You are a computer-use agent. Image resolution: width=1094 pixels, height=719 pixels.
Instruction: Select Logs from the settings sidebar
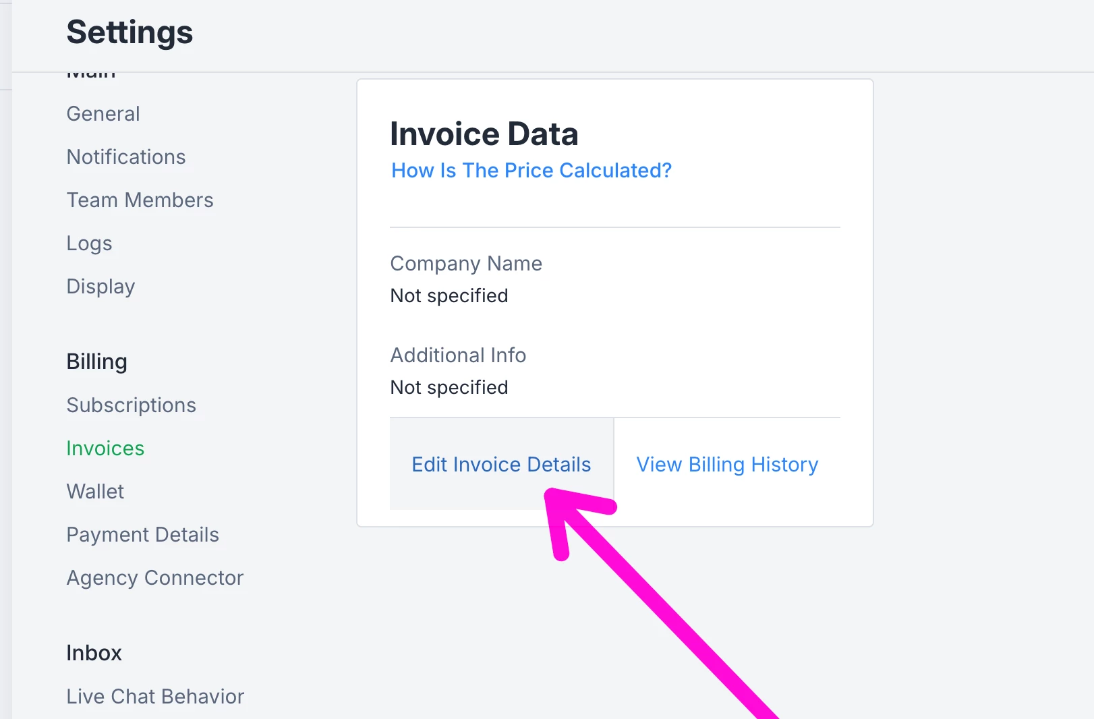point(89,243)
